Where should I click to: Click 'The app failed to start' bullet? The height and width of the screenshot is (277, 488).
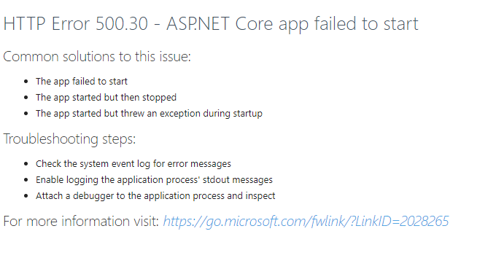[x=82, y=82]
